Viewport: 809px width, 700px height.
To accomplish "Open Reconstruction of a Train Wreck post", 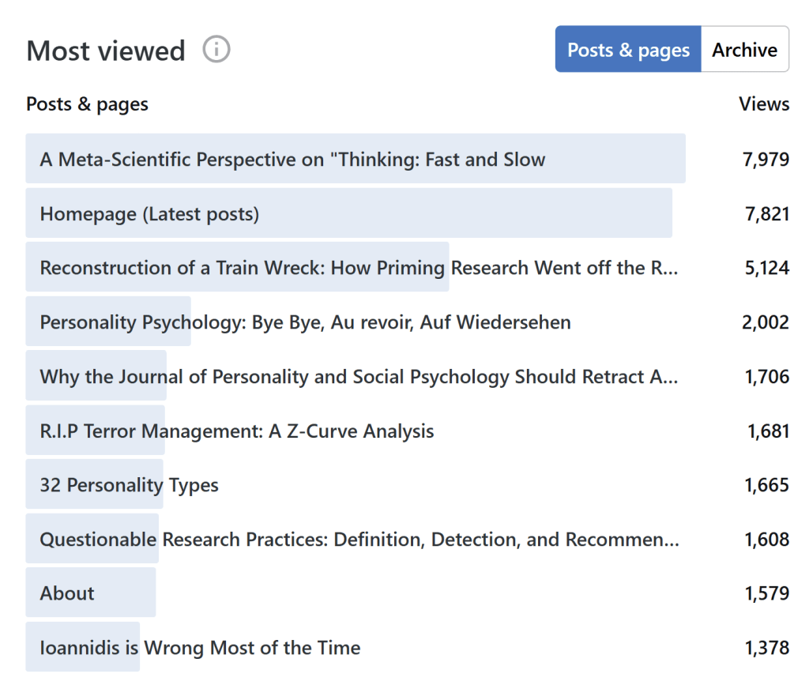I will pos(358,268).
